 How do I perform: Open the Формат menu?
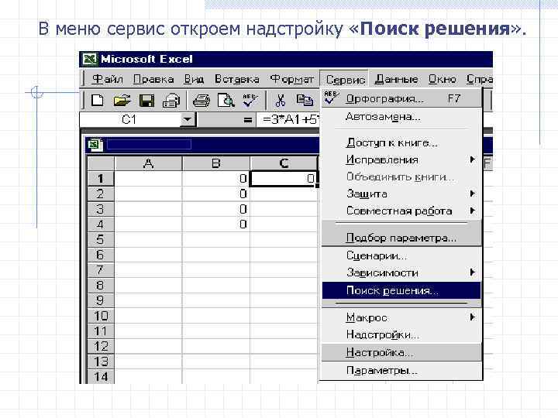(292, 79)
